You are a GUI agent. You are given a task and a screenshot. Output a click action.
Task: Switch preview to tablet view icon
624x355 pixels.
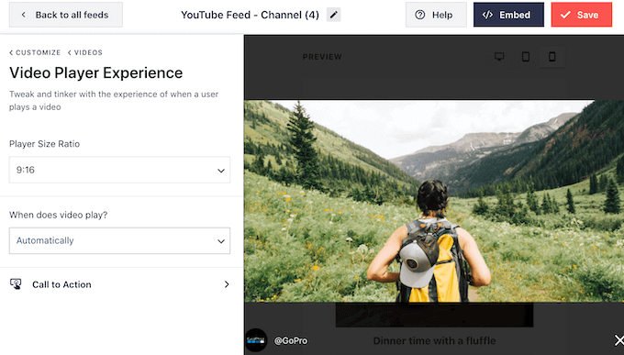click(x=525, y=57)
